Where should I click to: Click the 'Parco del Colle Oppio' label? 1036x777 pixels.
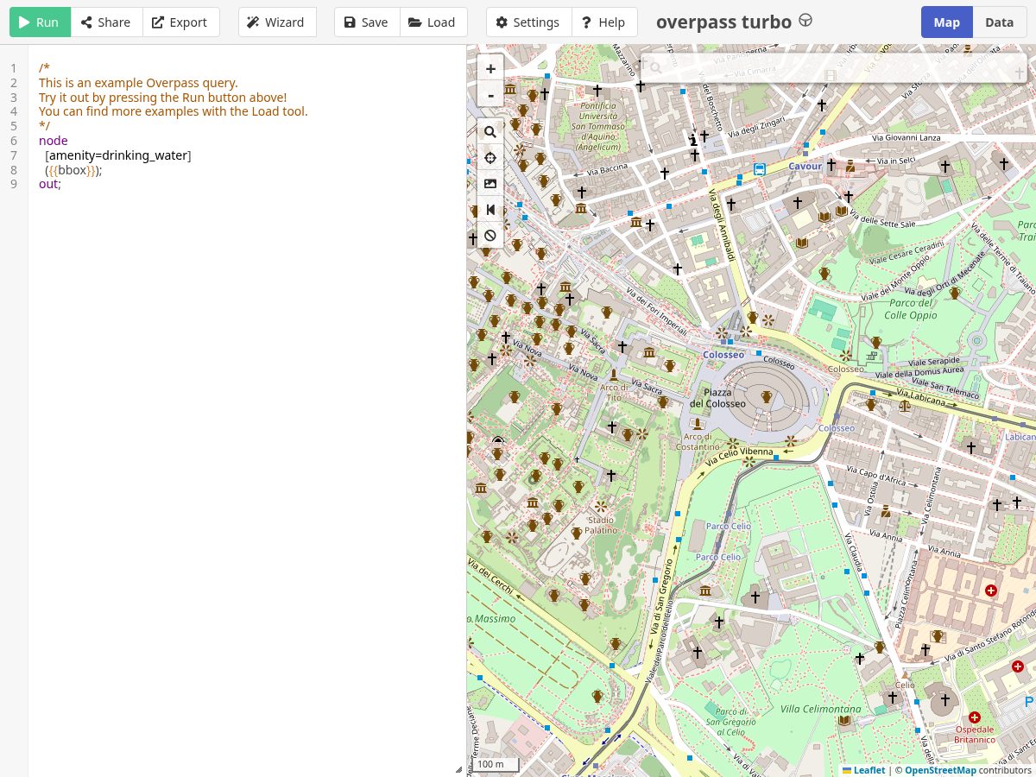911,309
